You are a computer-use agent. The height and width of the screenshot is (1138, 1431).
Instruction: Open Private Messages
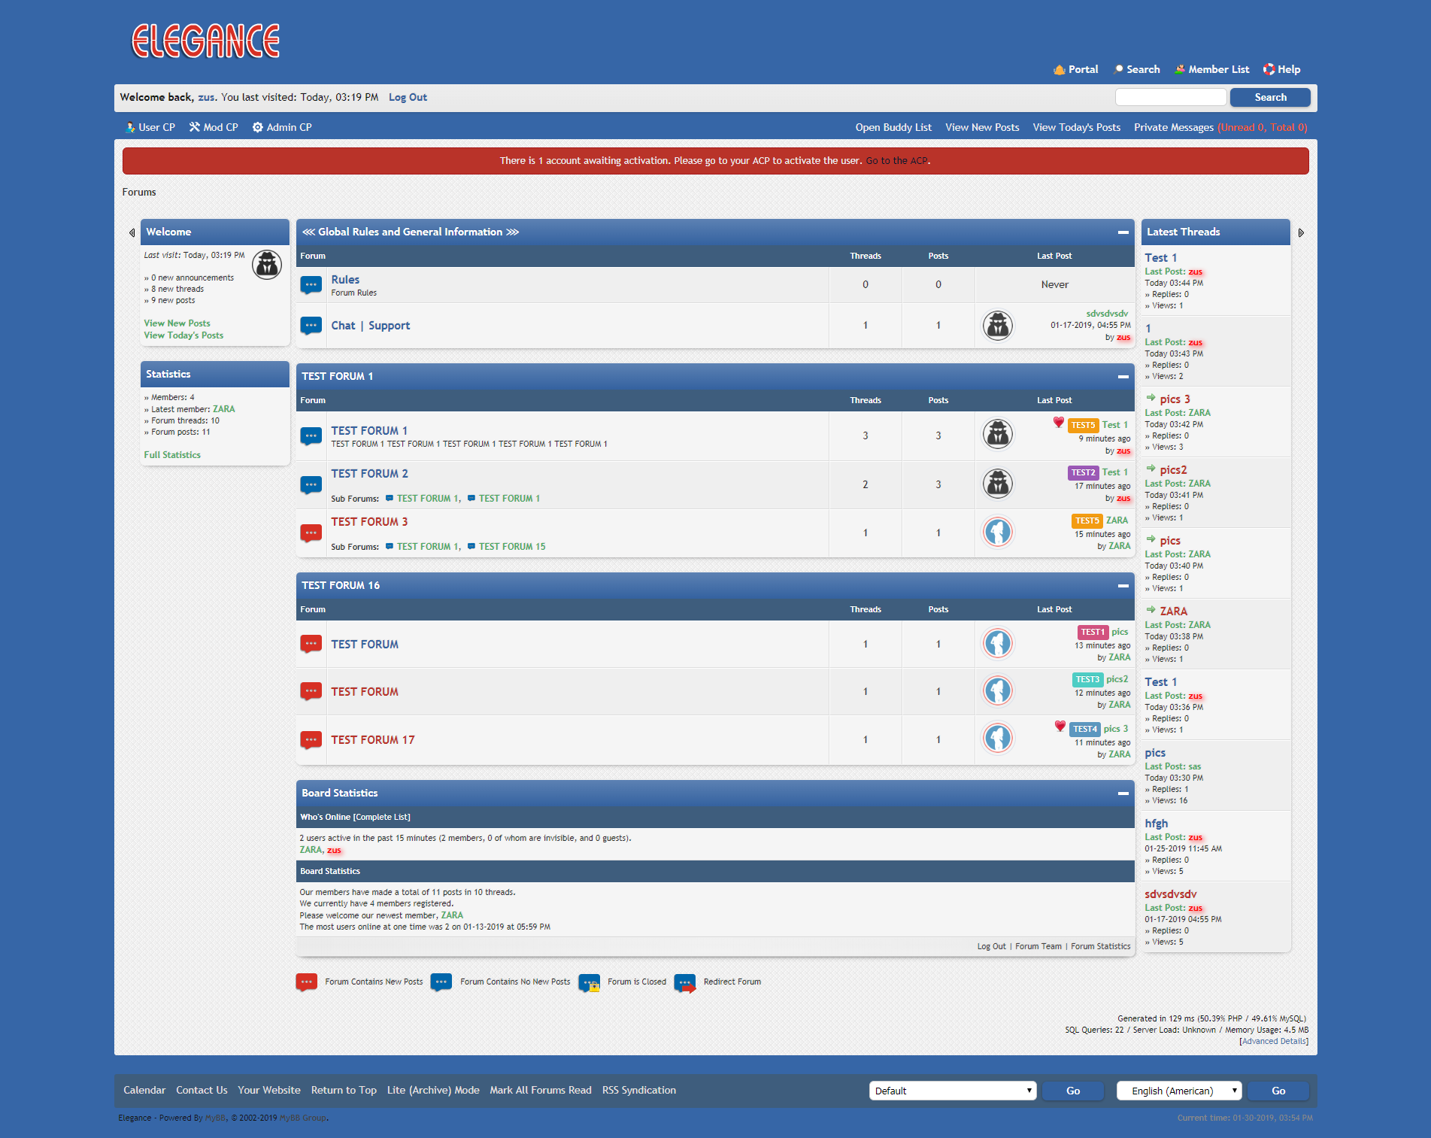(1174, 127)
